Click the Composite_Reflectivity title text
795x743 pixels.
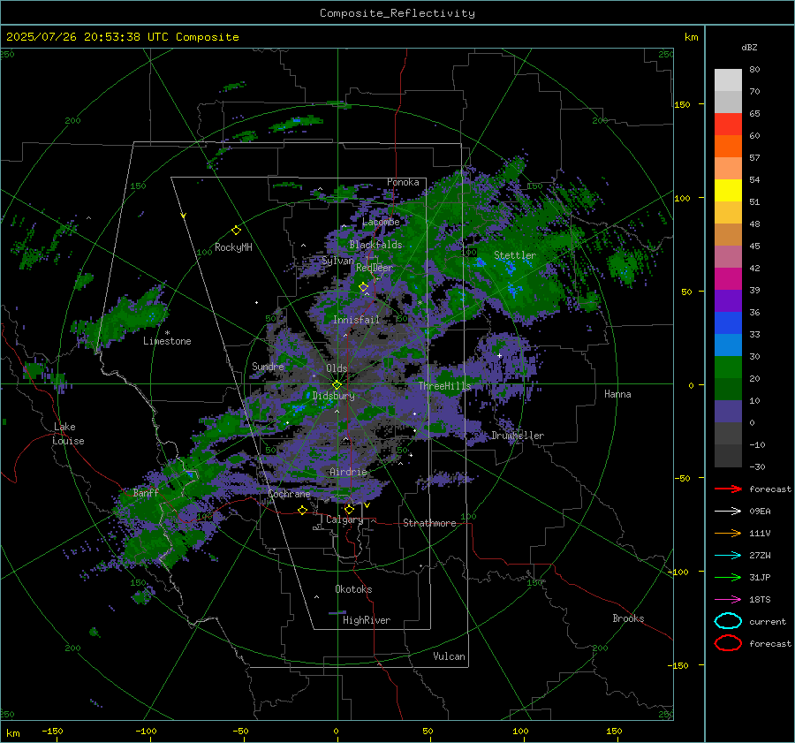click(x=397, y=13)
